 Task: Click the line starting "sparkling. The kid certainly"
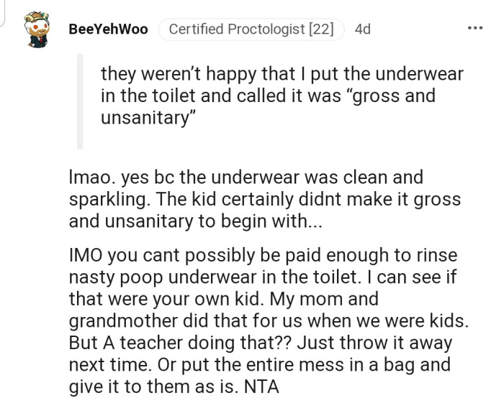[264, 199]
